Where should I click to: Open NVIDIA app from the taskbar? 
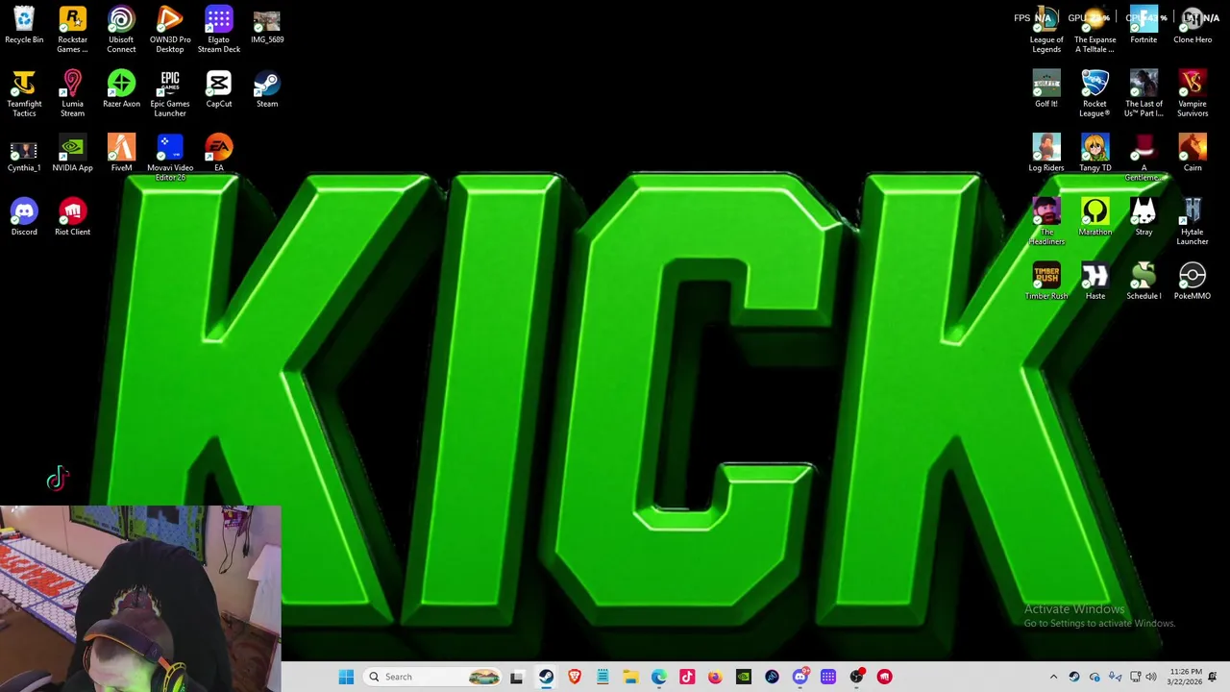[744, 677]
